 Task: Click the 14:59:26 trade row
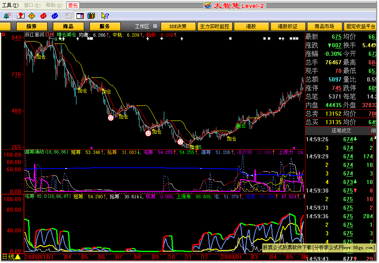pyautogui.click(x=340, y=139)
